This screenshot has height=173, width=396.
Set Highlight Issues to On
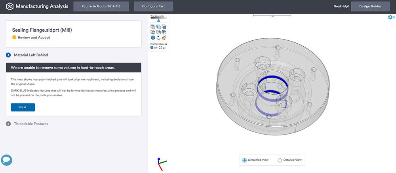tap(160, 48)
